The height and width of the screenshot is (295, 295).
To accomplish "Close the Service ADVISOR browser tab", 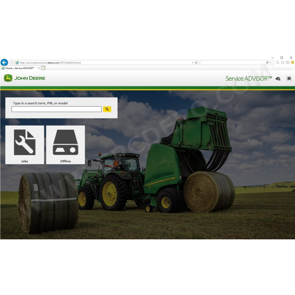I will 39,68.
